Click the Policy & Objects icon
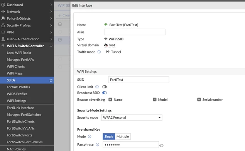 3,18
